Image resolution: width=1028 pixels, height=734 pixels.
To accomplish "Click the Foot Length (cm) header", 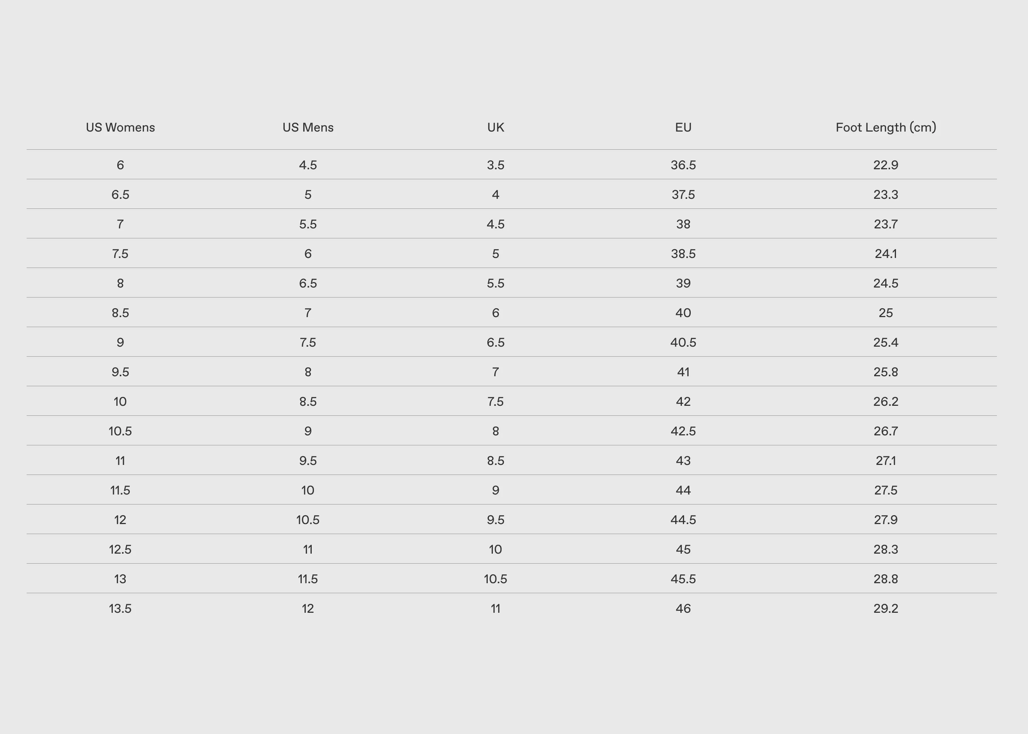I will point(886,128).
